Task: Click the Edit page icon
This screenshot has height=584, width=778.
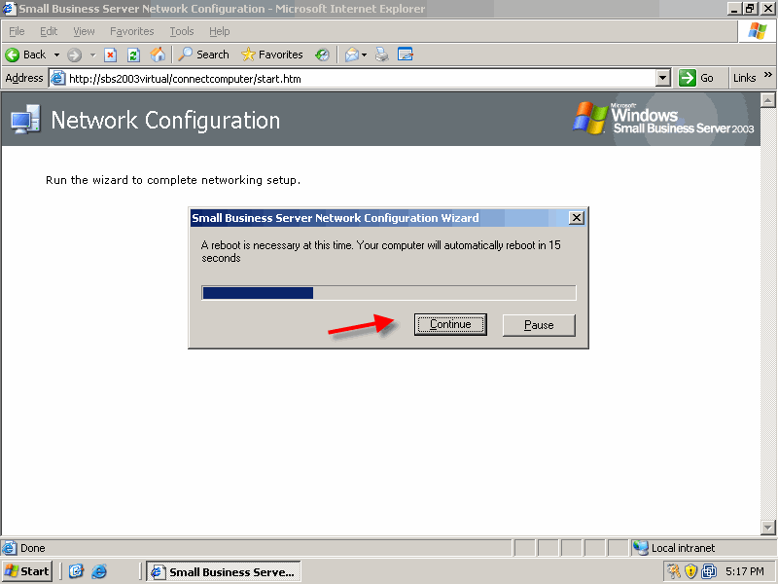Action: tap(405, 55)
